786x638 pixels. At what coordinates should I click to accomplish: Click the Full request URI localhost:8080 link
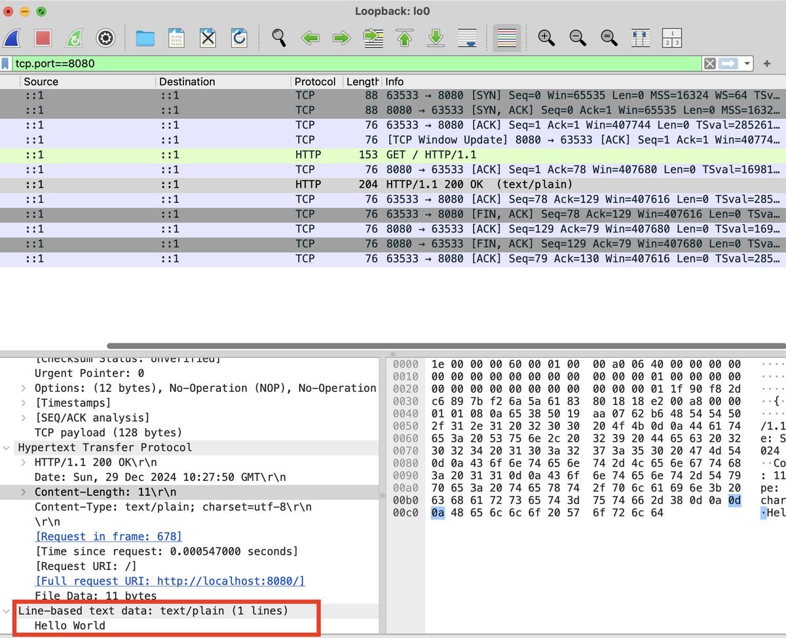click(170, 581)
